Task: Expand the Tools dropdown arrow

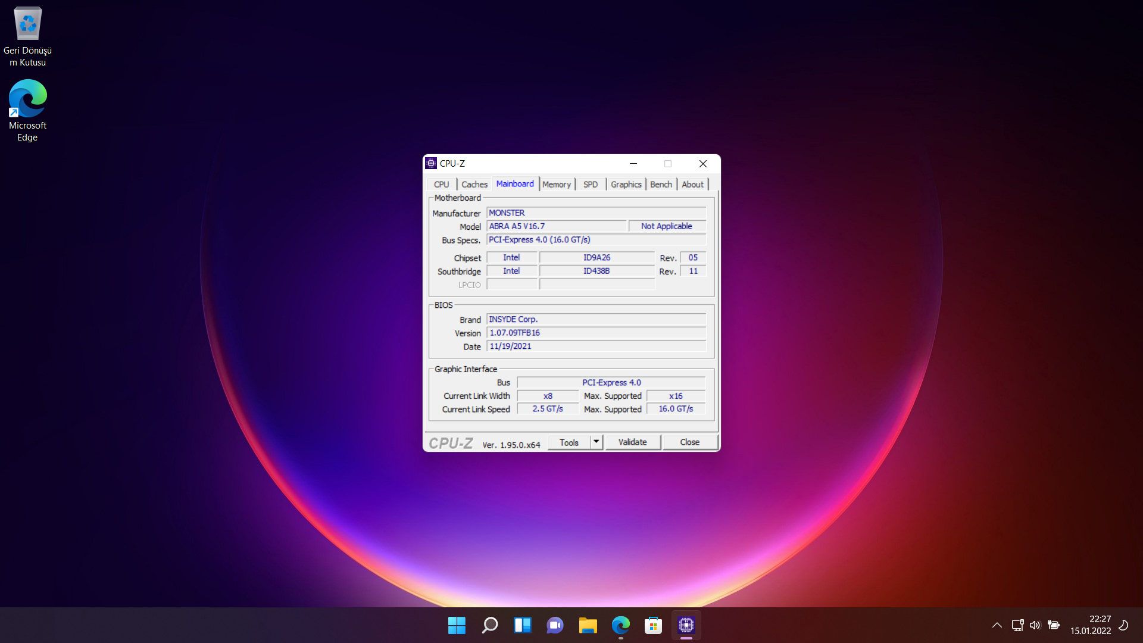Action: [596, 442]
